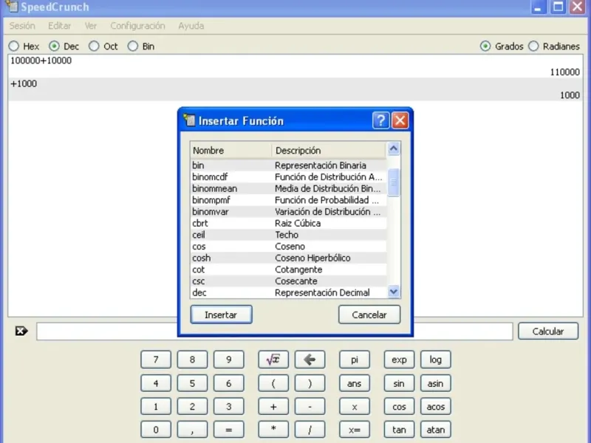Open the Sesión menu
This screenshot has width=591, height=443.
22,26
